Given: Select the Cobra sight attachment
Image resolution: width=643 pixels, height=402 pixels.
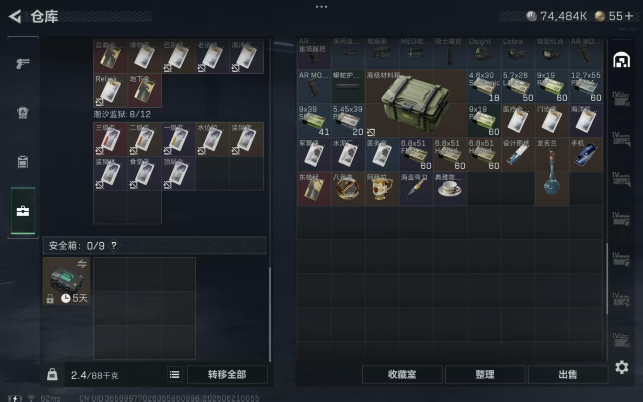Looking at the screenshot, I should tap(518, 53).
